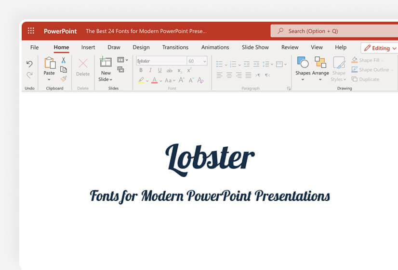Open the font size 60 dropdown
Image resolution: width=398 pixels, height=270 pixels.
click(204, 61)
